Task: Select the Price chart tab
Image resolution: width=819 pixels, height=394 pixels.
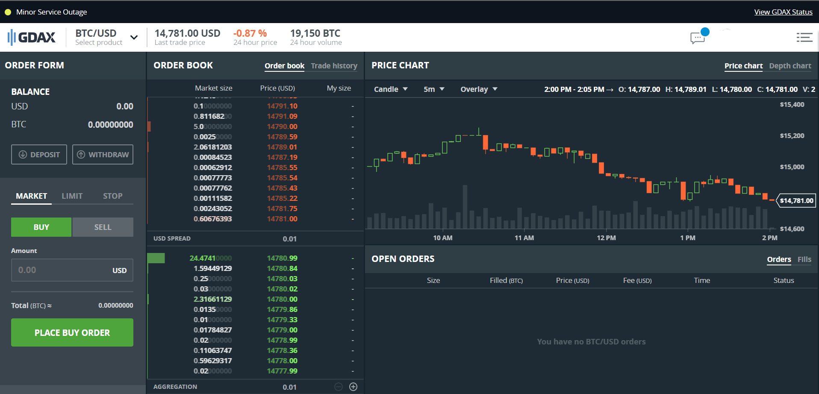Action: coord(743,66)
